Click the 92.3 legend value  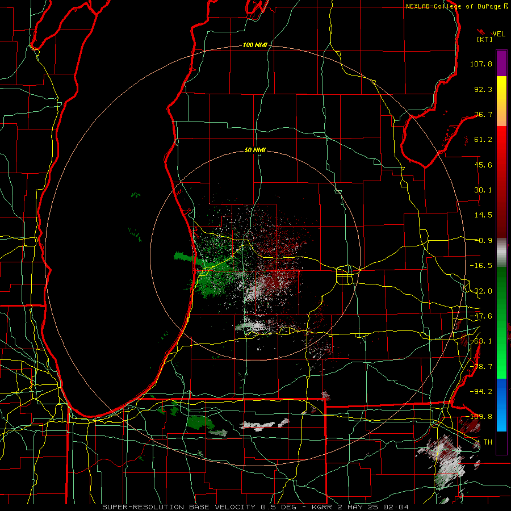[483, 89]
